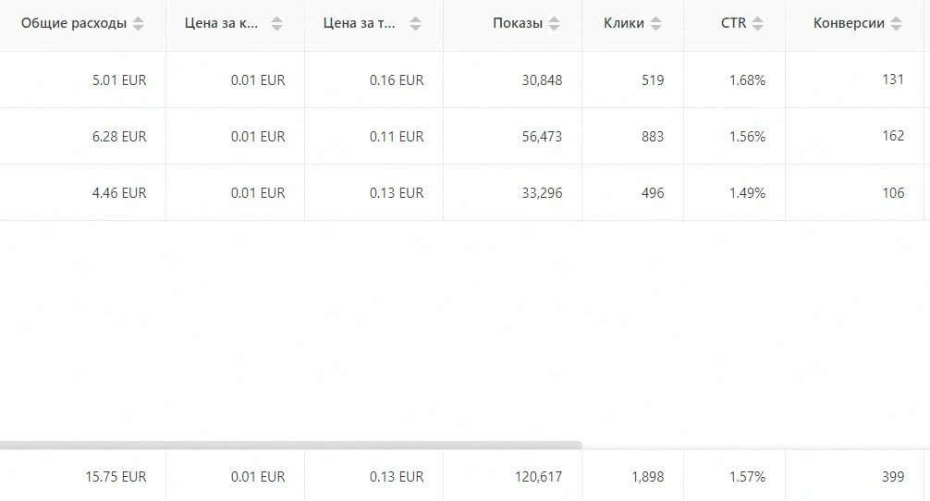The width and height of the screenshot is (930, 501).
Task: Click the CTR column header label
Action: (733, 23)
